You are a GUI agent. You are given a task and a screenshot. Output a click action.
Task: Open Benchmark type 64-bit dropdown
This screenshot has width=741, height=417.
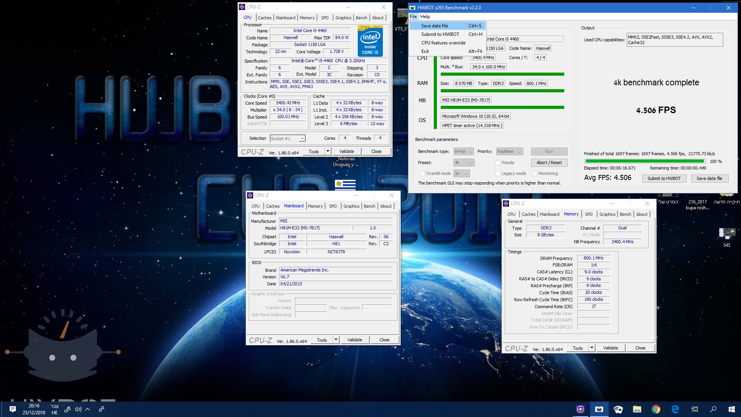coord(464,151)
